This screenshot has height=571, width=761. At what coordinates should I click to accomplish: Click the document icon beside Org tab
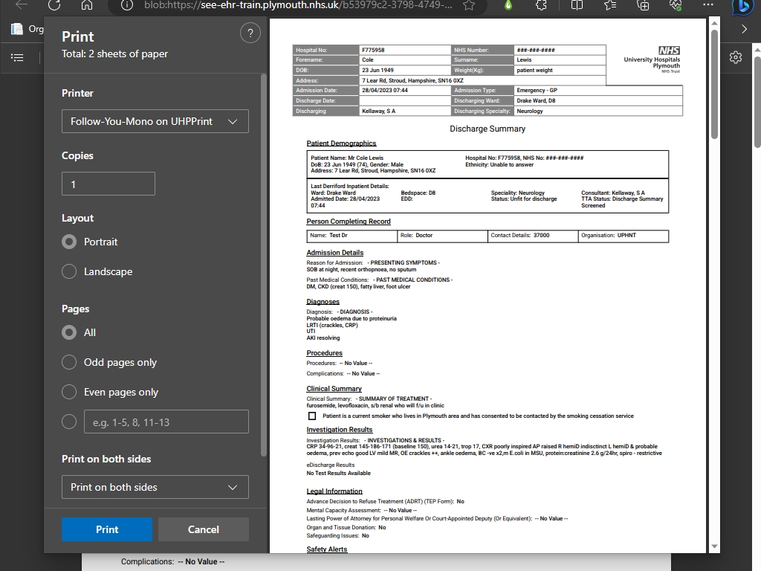click(x=17, y=29)
